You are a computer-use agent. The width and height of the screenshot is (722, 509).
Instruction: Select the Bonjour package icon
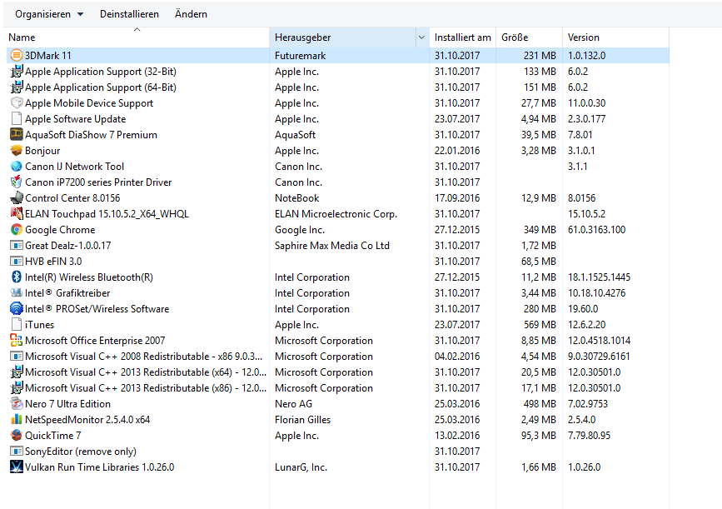(16, 150)
